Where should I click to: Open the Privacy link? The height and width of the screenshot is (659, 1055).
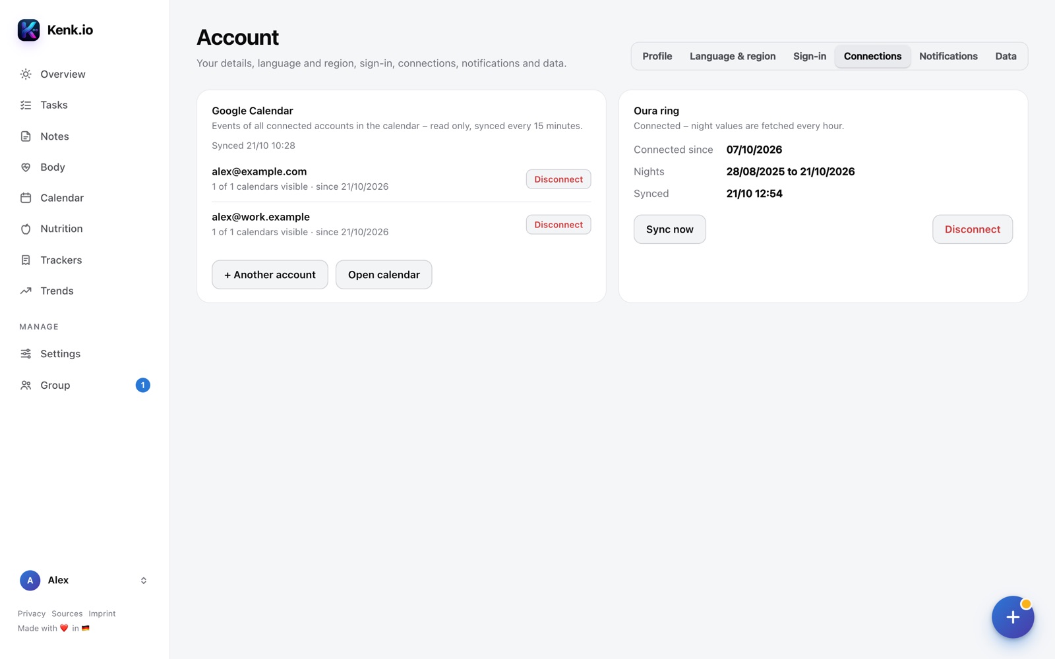pos(32,614)
